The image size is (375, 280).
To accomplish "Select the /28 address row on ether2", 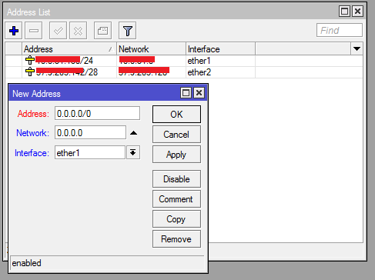I will (184, 72).
